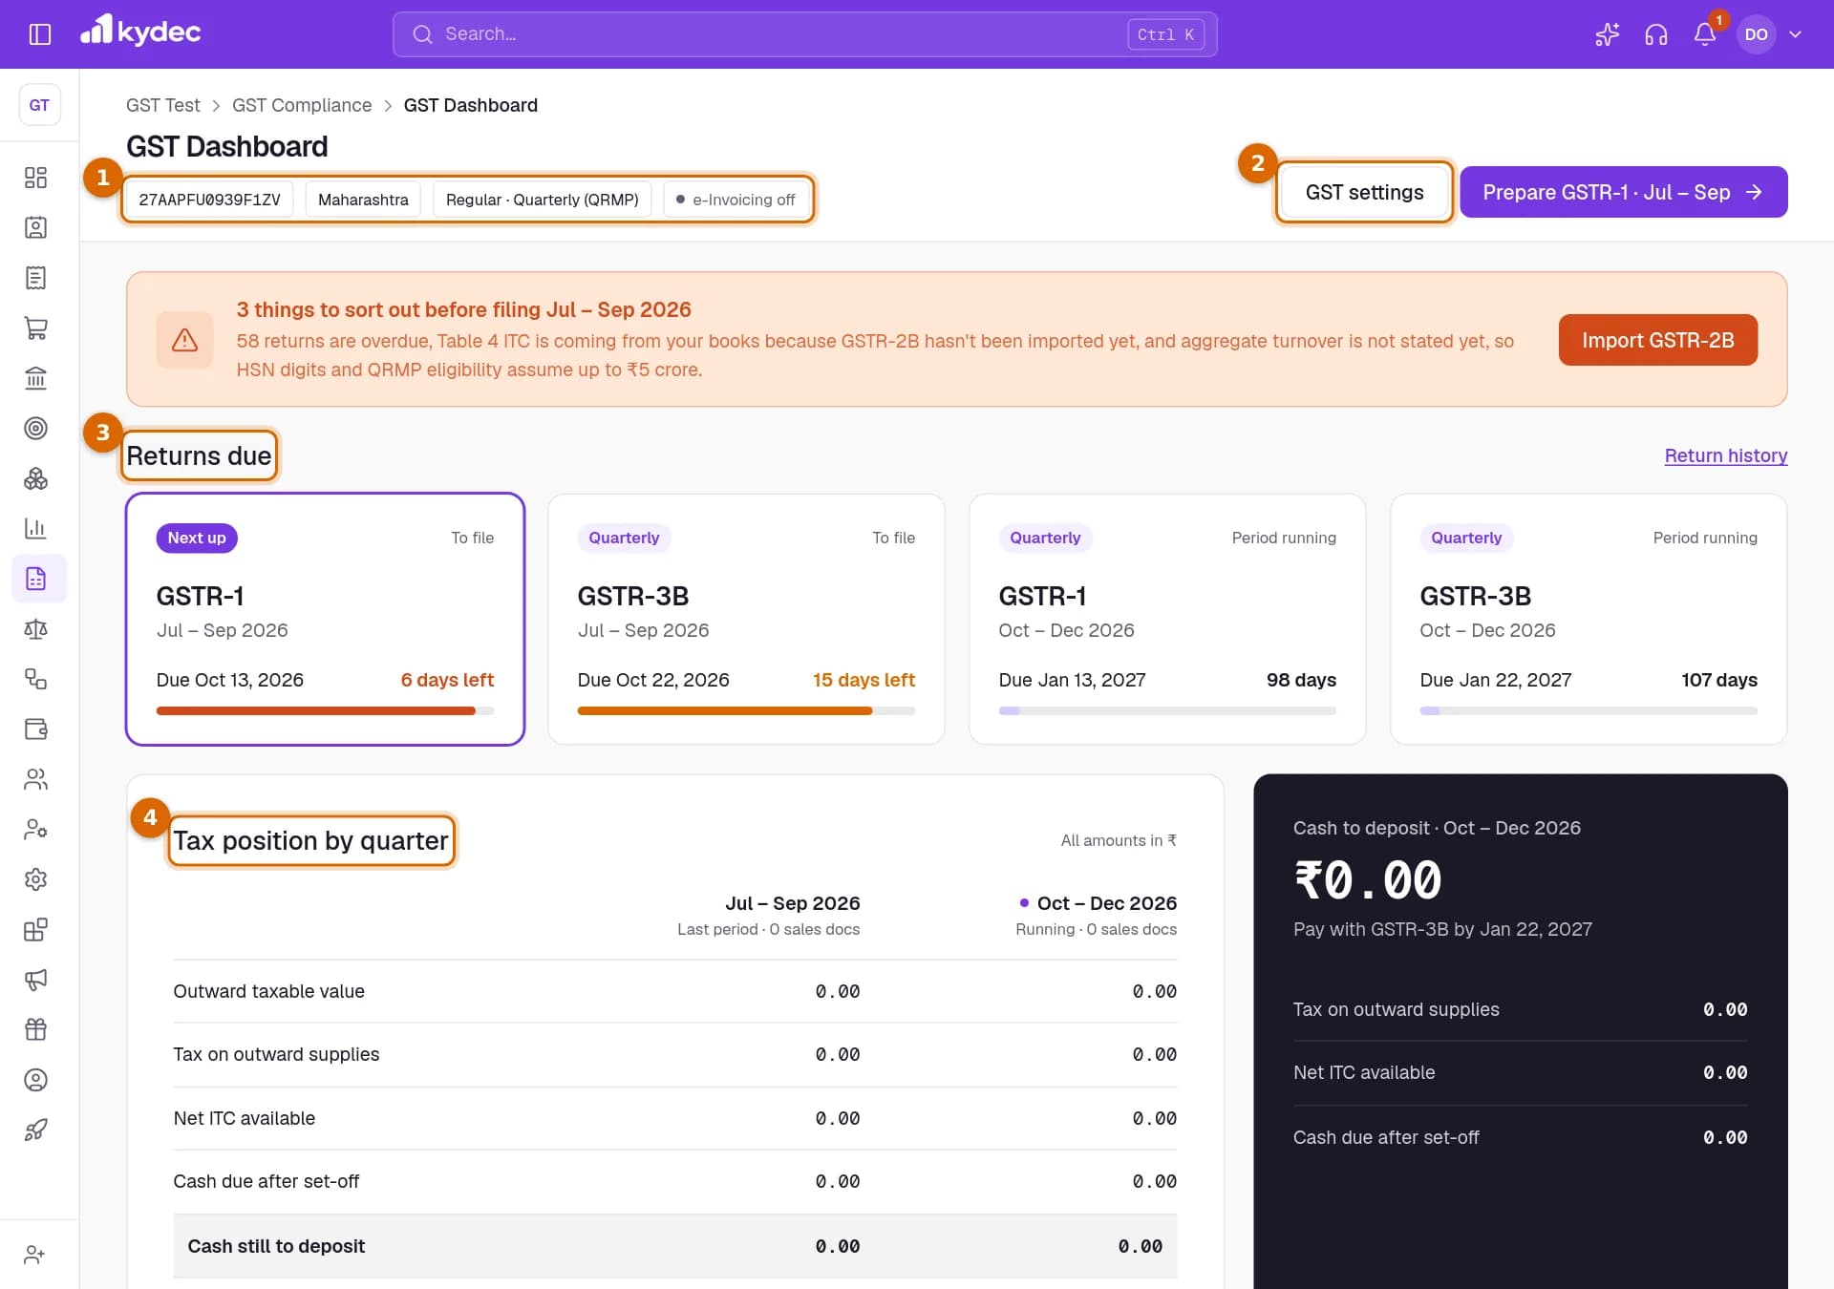Collapse the sidebar with the panel icon
1834x1289 pixels.
39,34
